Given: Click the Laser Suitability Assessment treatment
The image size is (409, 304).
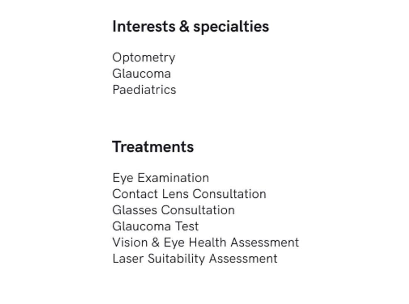Looking at the screenshot, I should pos(194,259).
